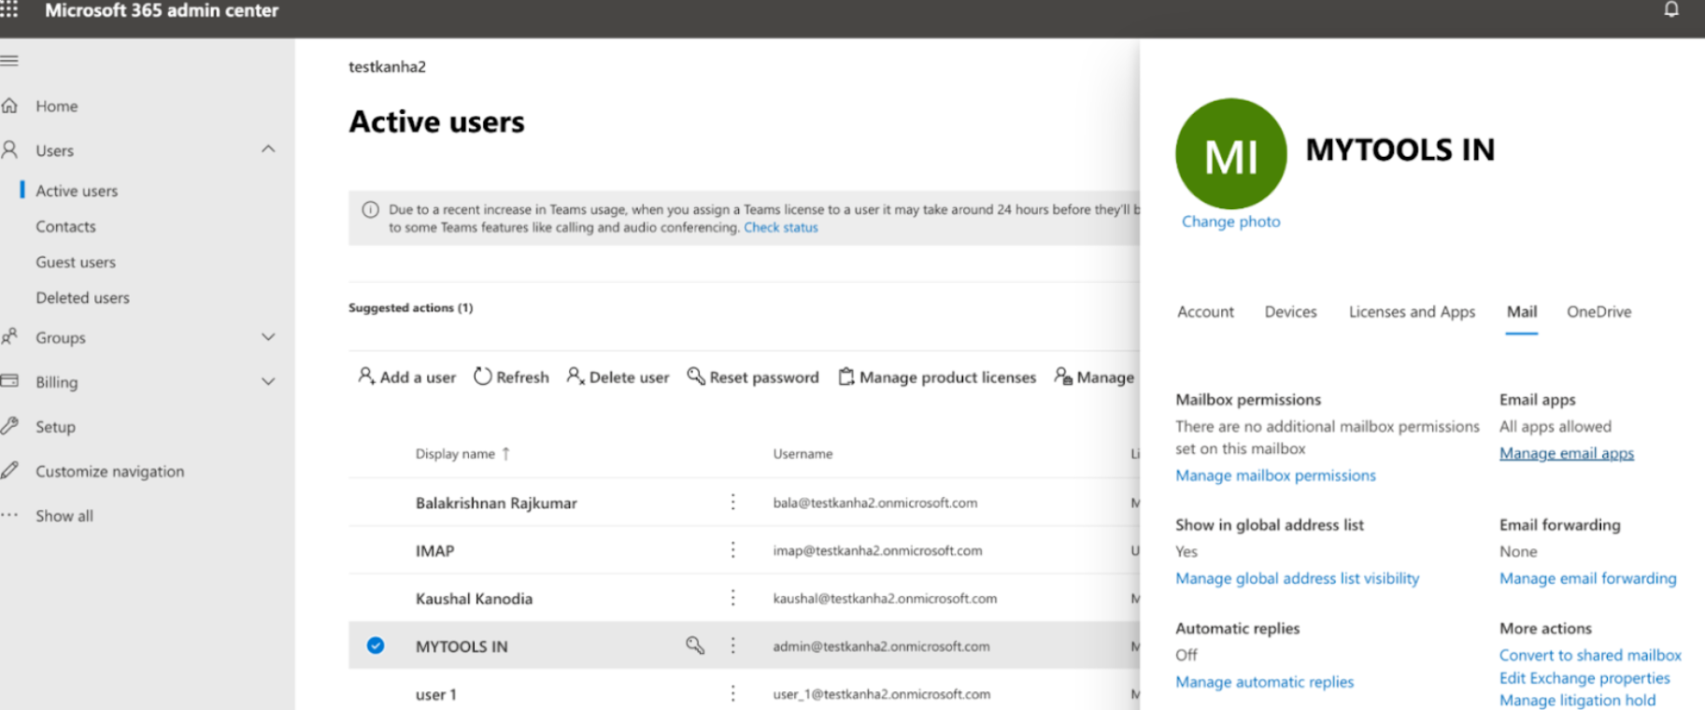The image size is (1705, 710).
Task: Click Edit Exchange properties link
Action: (1584, 677)
